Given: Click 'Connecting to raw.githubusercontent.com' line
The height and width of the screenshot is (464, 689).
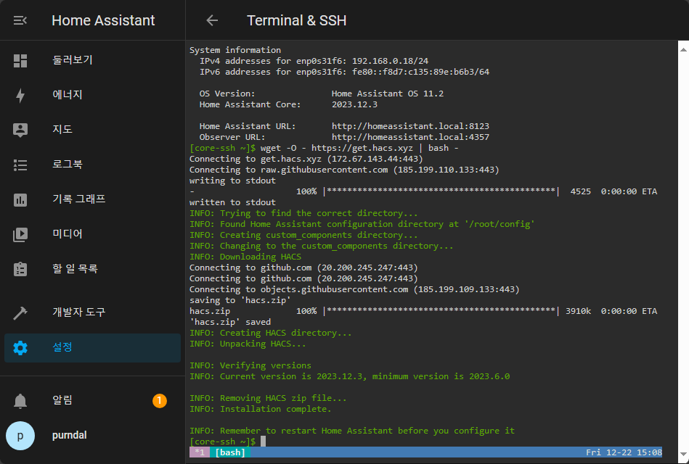Looking at the screenshot, I should 344,170.
